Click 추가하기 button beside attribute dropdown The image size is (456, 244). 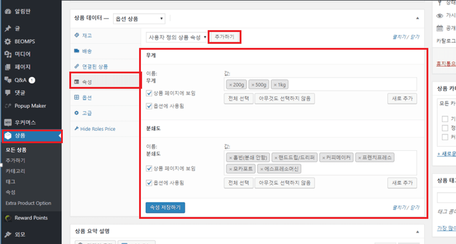[224, 37]
